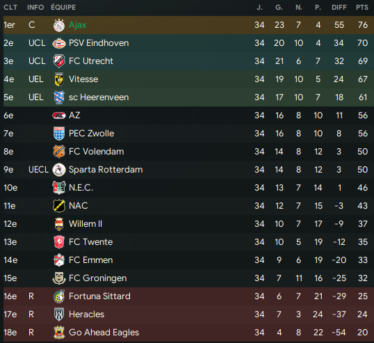
Task: Select the PEC Zwolle crest
Action: (x=59, y=134)
